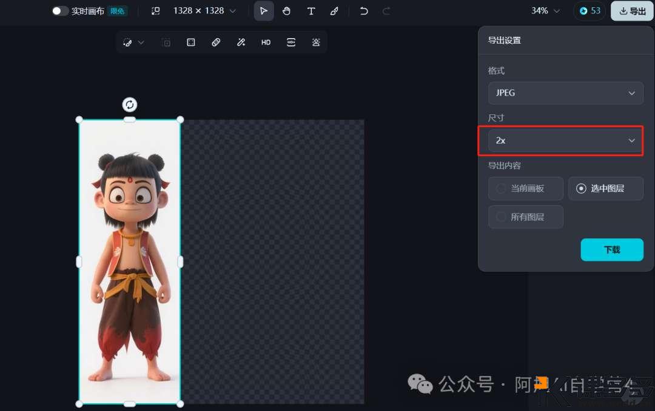Open the 1328 × 1328 canvas size dropdown

coord(204,11)
